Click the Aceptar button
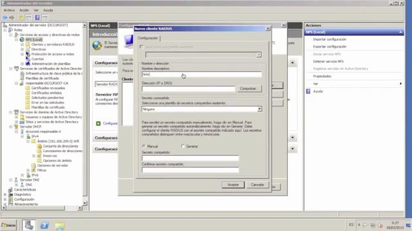 [x=233, y=185]
